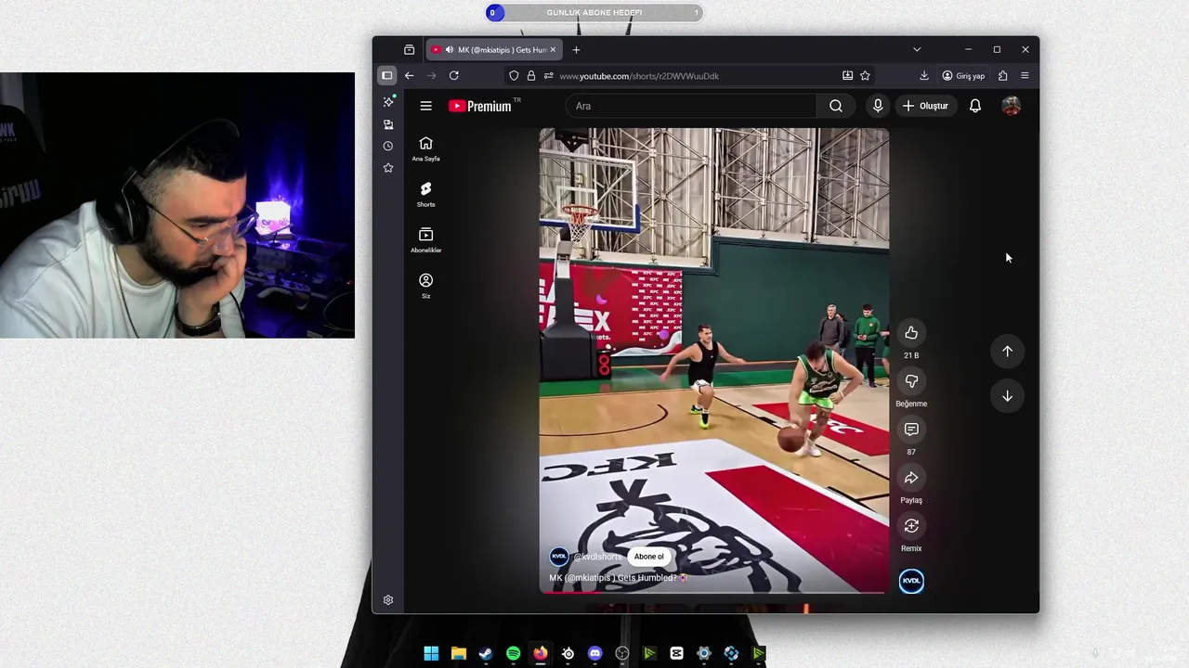This screenshot has height=668, width=1189.
Task: Open synced tabs in Firefox sidebar
Action: click(388, 123)
